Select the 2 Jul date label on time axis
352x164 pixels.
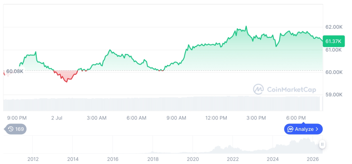[x=56, y=118]
